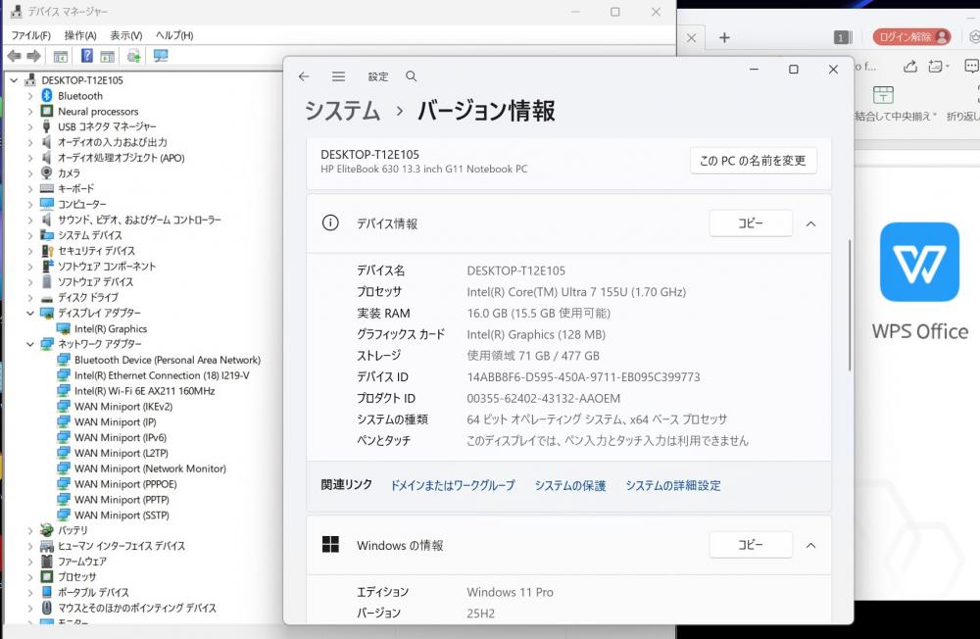
Task: Open システムの詳細設定 link
Action: coord(673,485)
